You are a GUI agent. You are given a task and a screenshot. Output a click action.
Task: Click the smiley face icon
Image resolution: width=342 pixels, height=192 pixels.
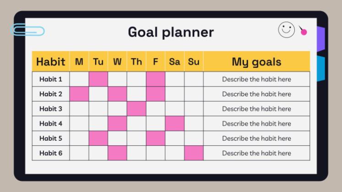(x=287, y=30)
